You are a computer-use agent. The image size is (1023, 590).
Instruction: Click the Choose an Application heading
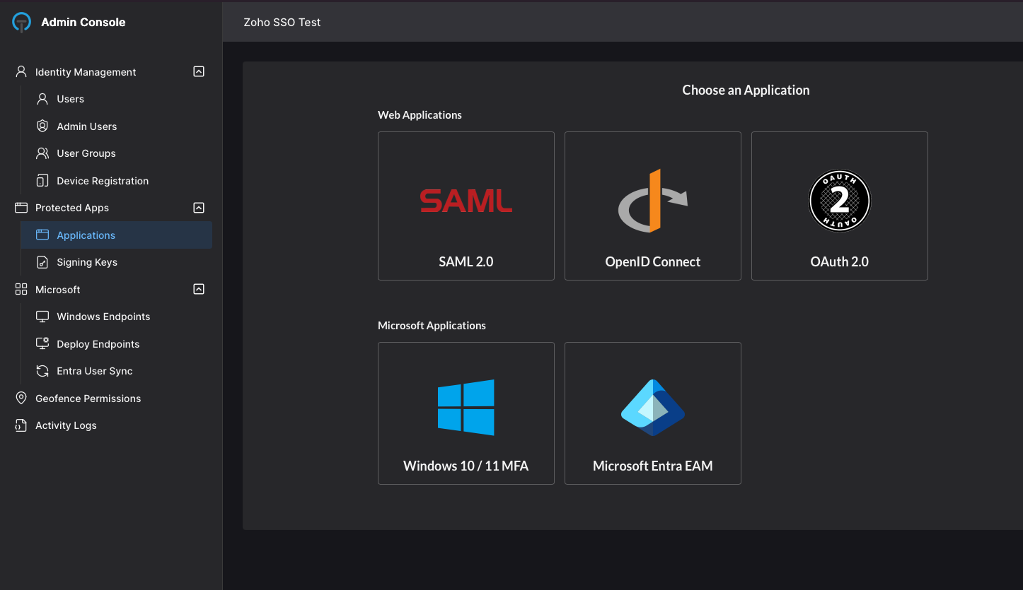746,90
